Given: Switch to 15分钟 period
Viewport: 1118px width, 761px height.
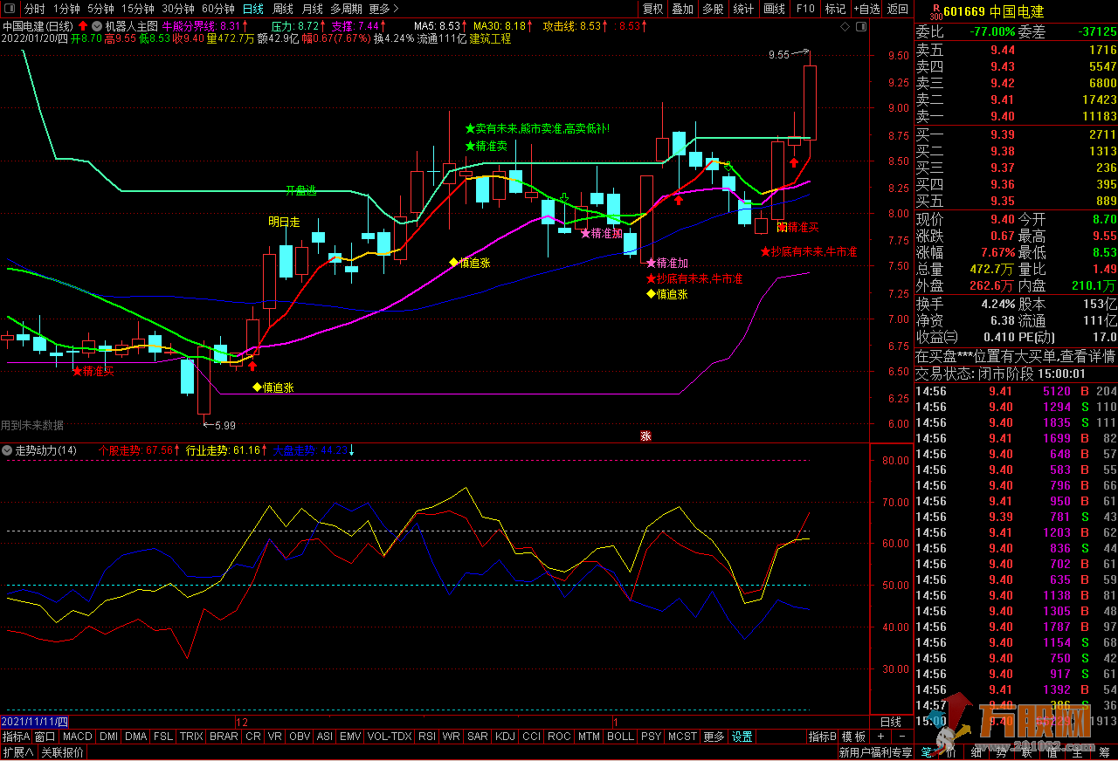Looking at the screenshot, I should [138, 9].
